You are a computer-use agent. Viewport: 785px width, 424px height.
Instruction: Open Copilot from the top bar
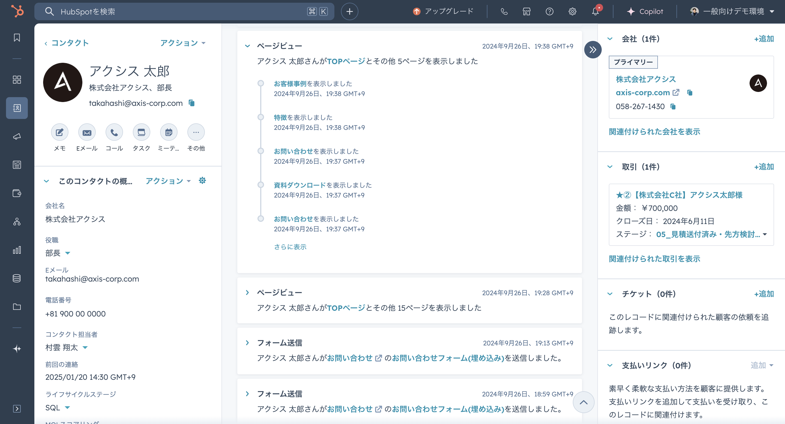tap(645, 11)
